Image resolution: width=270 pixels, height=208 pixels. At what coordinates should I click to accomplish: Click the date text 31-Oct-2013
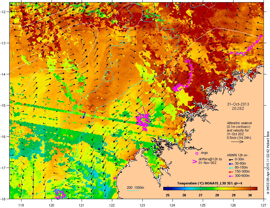tap(238, 104)
